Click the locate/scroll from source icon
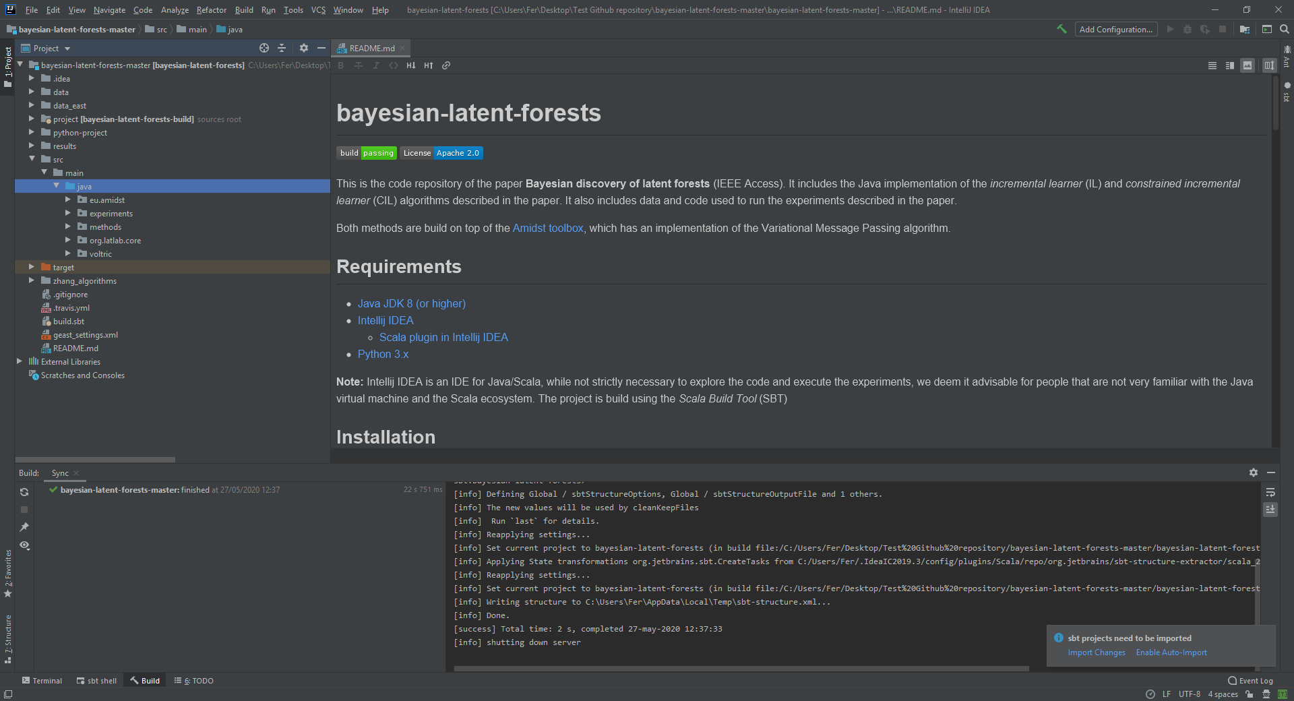This screenshot has height=701, width=1294. 264,48
